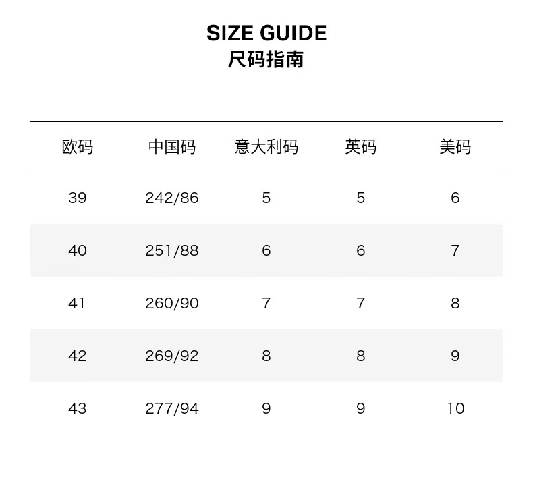Select China size 251/88 cell
The image size is (533, 502).
[x=172, y=250]
